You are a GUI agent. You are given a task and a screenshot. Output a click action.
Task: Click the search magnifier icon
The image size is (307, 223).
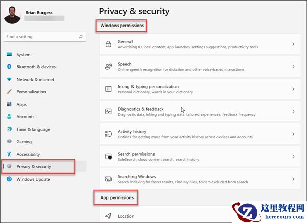(x=81, y=37)
